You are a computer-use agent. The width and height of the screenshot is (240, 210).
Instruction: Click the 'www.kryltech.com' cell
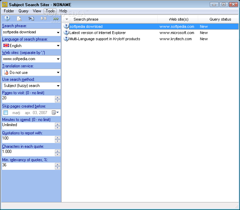pos(175,39)
